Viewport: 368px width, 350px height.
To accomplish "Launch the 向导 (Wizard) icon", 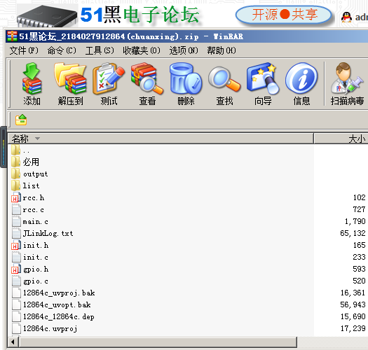I will [x=263, y=78].
